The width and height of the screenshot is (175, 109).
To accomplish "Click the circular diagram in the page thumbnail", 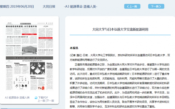I will (21, 83).
